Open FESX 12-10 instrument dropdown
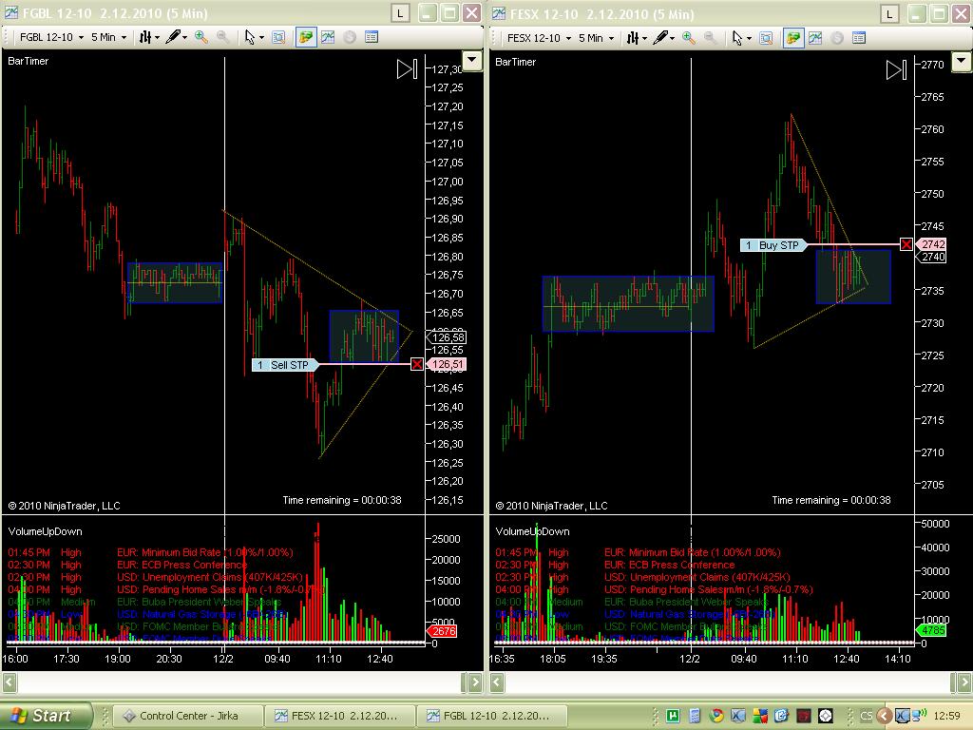This screenshot has height=730, width=973. (x=539, y=38)
